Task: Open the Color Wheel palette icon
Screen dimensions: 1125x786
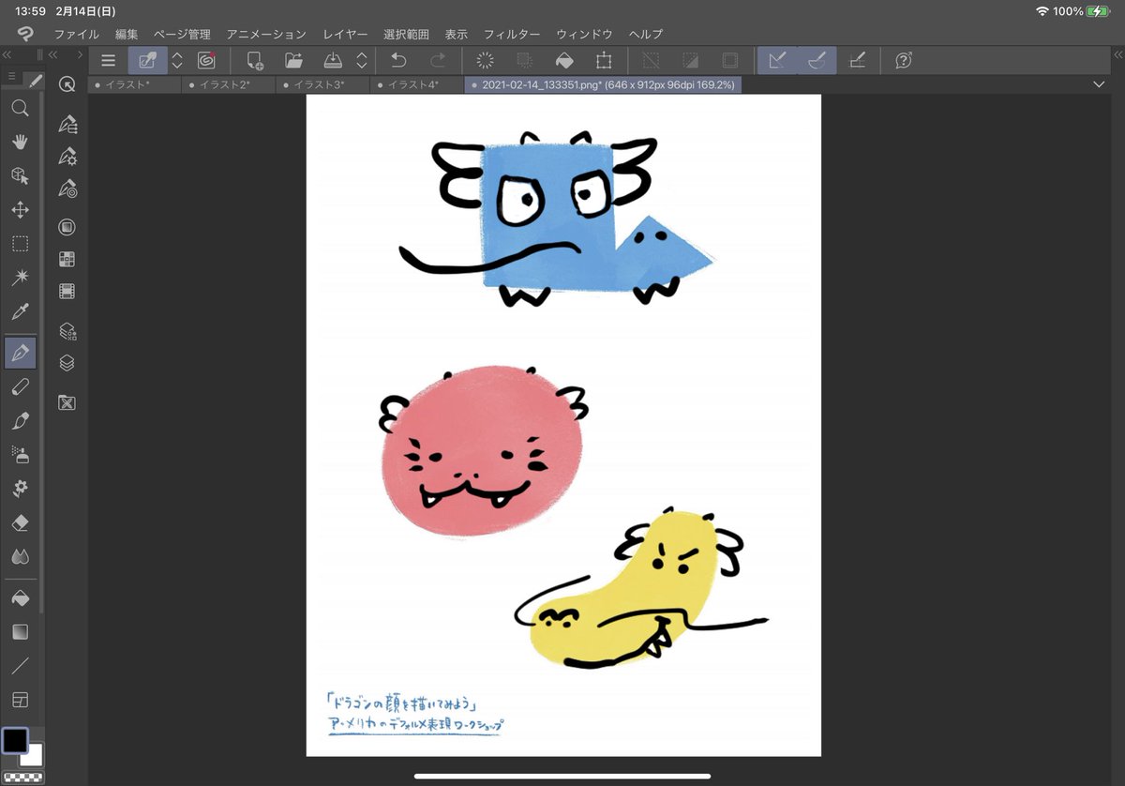Action: tap(67, 227)
